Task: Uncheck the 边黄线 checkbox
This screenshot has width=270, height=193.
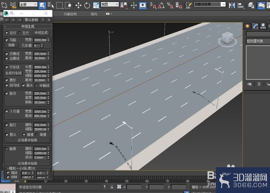Action: point(7,58)
